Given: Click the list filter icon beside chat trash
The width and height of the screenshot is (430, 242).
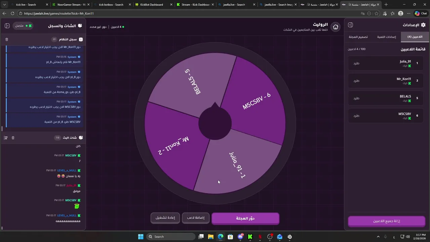Looking at the screenshot, I should [6, 138].
